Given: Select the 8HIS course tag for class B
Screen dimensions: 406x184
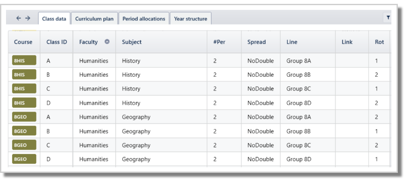Looking at the screenshot, I should pos(24,75).
